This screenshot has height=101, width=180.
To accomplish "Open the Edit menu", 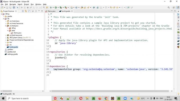I will pos(6,4).
